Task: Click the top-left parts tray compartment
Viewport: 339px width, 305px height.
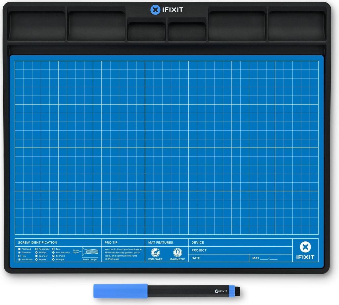Action: pos(36,26)
